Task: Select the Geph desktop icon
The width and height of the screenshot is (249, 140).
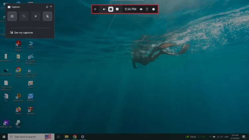Action: pyautogui.click(x=18, y=124)
